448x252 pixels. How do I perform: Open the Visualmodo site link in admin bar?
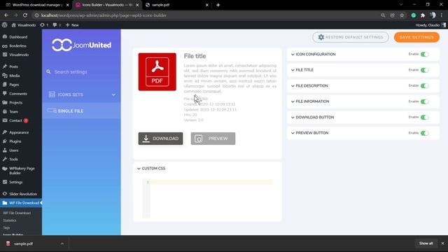(x=24, y=25)
